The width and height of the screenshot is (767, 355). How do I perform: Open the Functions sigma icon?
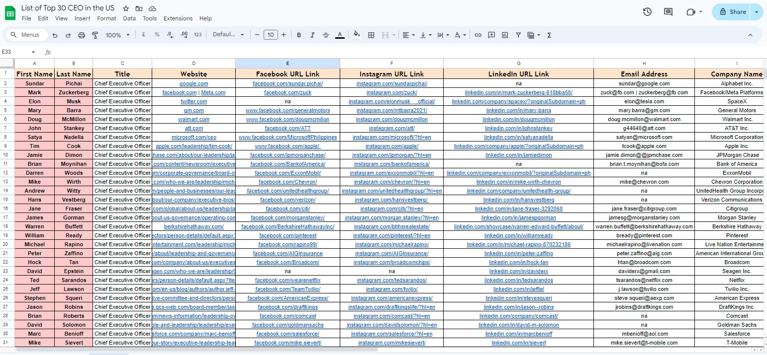[549, 35]
